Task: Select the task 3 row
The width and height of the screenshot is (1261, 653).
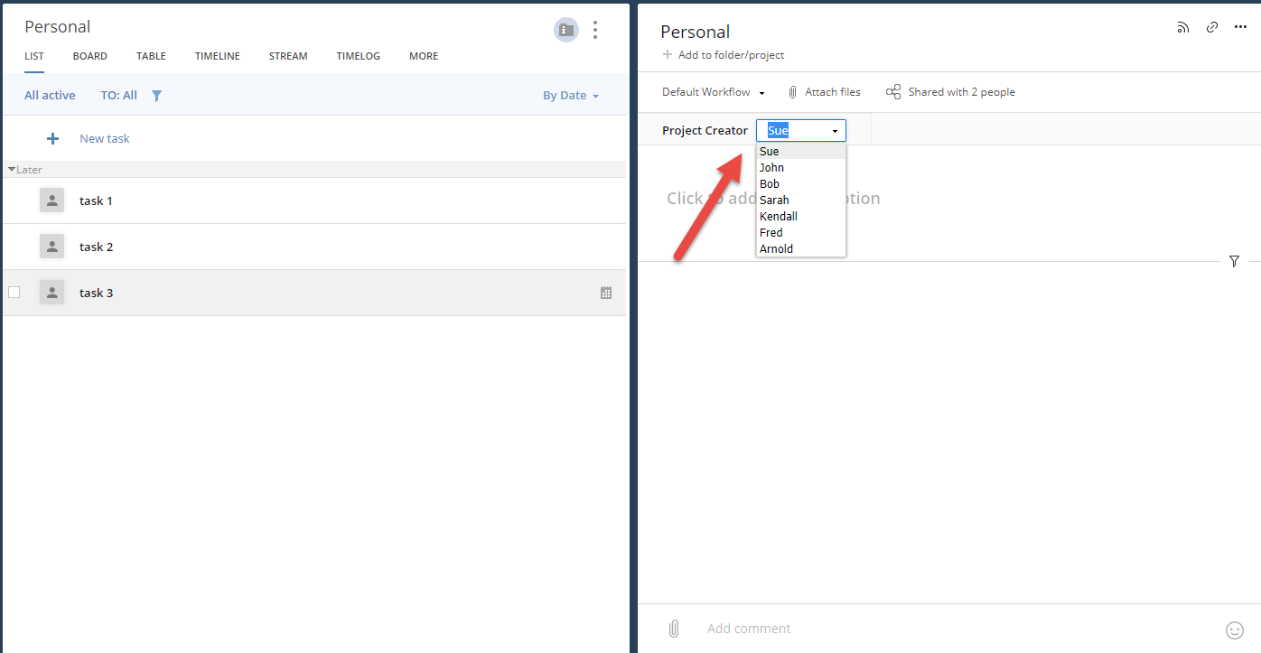Action: pos(314,293)
